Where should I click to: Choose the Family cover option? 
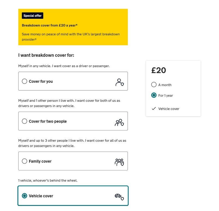(25, 161)
